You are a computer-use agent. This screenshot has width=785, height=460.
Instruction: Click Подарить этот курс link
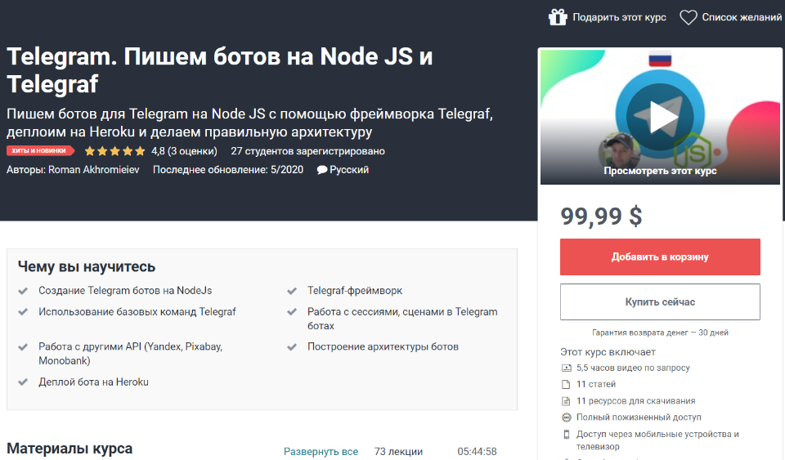coord(619,17)
